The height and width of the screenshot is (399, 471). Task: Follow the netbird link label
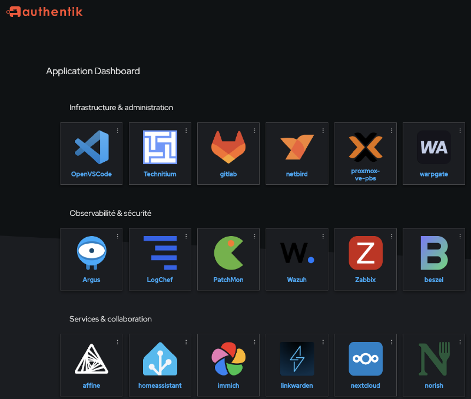(x=297, y=174)
